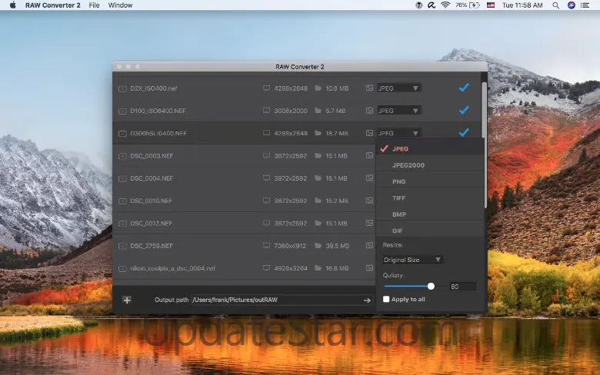Screen dimensions: 600x375
Task: Click the plus icon to add files
Action: coord(127,300)
